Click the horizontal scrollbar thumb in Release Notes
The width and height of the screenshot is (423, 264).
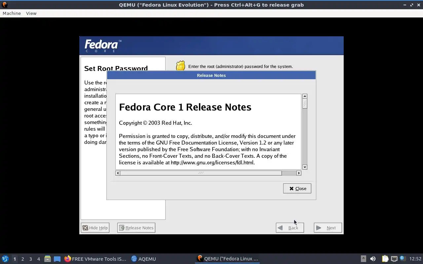pyautogui.click(x=201, y=173)
